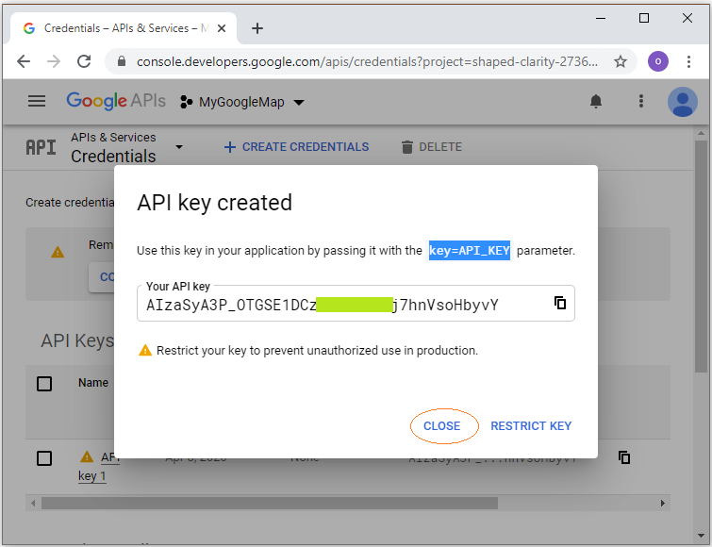Viewport: 712px width, 547px height.
Task: Click the reminder banner warning icon
Action: coord(58,252)
